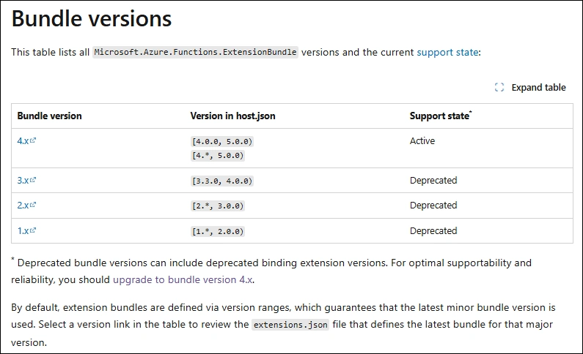This screenshot has width=583, height=354.
Task: Click "upgrade to bundle version 4.x" link
Action: point(183,279)
